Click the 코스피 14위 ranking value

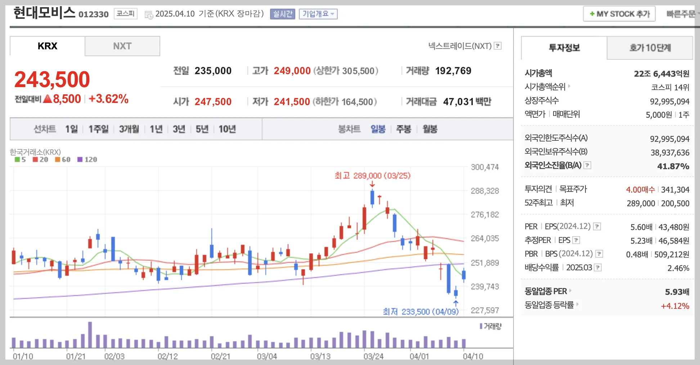670,87
